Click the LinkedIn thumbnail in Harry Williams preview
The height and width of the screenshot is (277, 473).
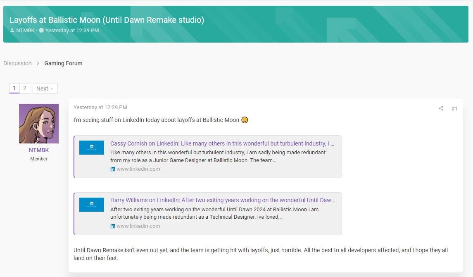[92, 205]
